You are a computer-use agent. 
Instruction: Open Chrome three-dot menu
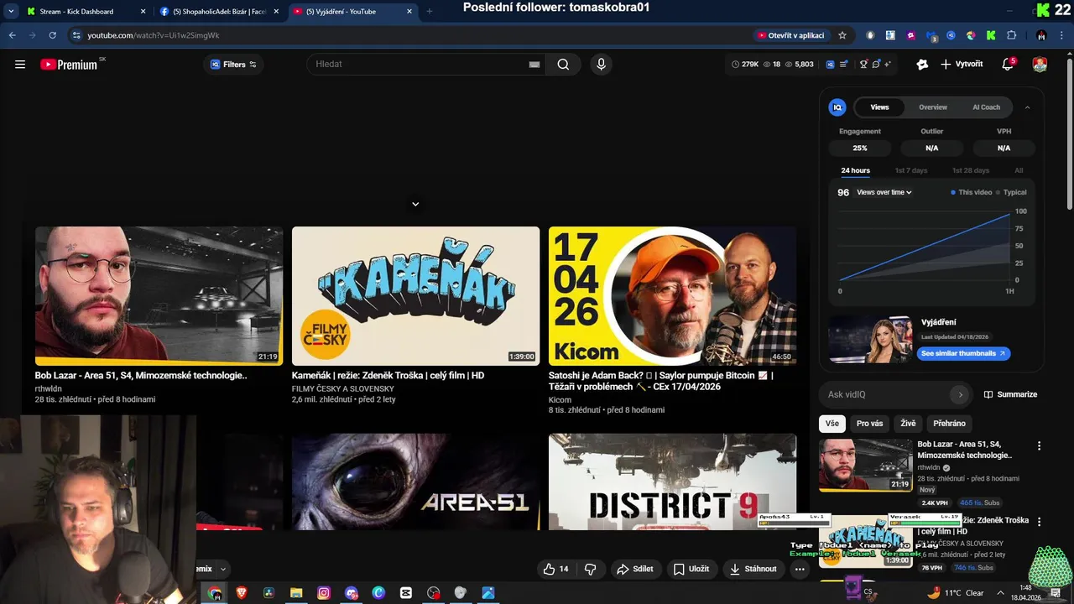coord(1061,35)
